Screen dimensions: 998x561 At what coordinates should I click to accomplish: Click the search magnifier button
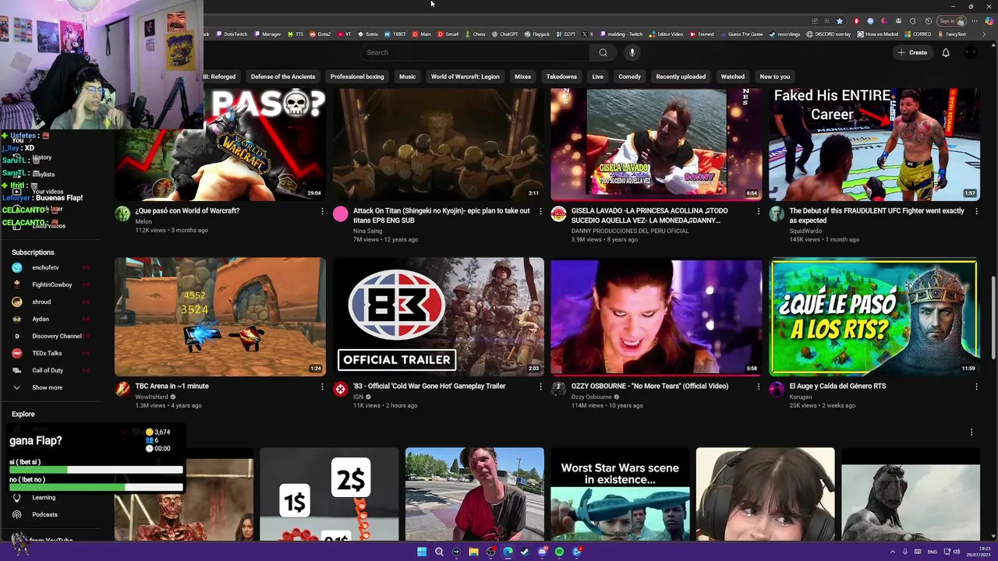tap(603, 52)
